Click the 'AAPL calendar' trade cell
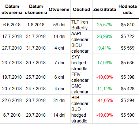The width and height of the screenshot is (139, 124). tap(81, 36)
